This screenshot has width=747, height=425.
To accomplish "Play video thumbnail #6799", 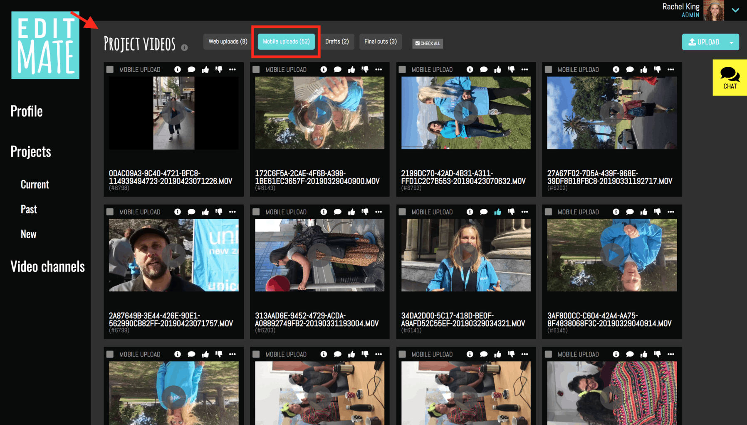I will [174, 255].
